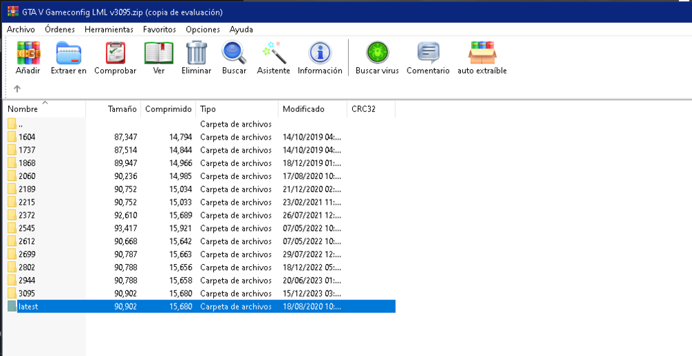Viewport: 692px width, 356px height.
Task: Go up one folder level arrow
Action: pos(17,88)
